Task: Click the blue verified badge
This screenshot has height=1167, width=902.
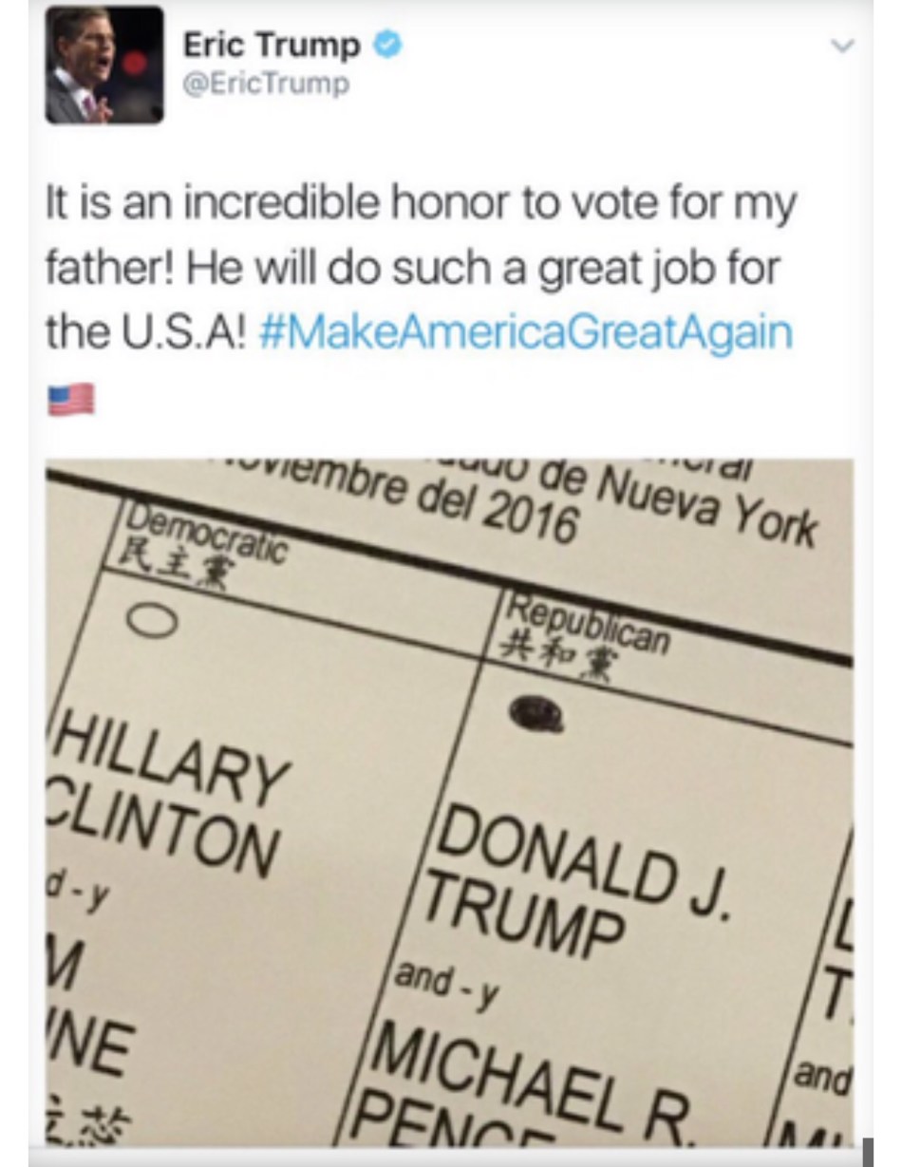Action: 389,46
